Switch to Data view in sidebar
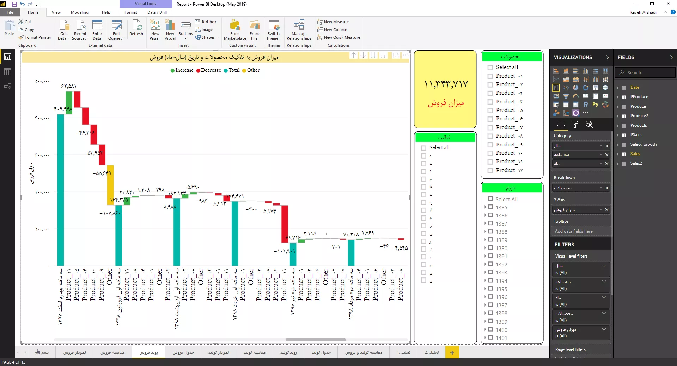Image resolution: width=677 pixels, height=366 pixels. (7, 72)
